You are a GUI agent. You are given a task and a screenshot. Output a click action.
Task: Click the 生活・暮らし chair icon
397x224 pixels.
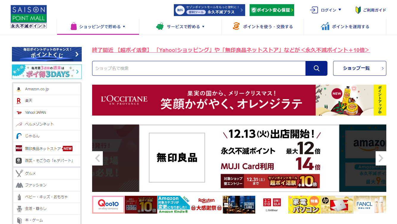[19, 209]
